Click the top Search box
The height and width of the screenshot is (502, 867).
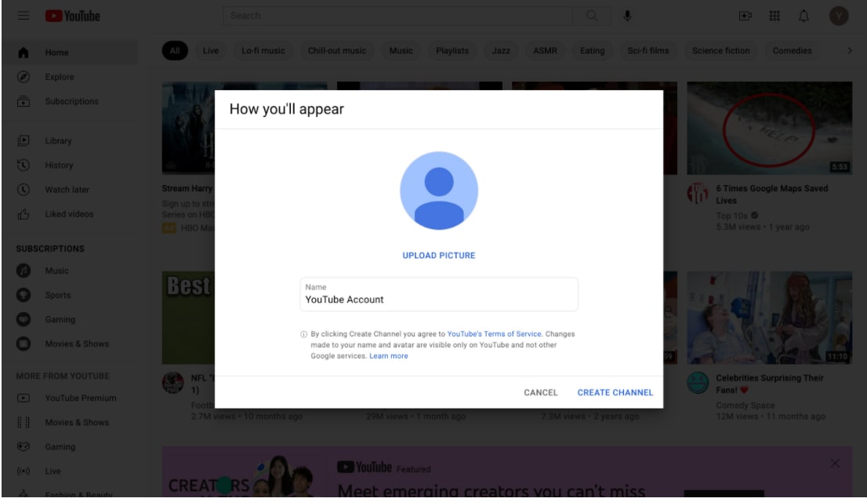click(x=397, y=16)
